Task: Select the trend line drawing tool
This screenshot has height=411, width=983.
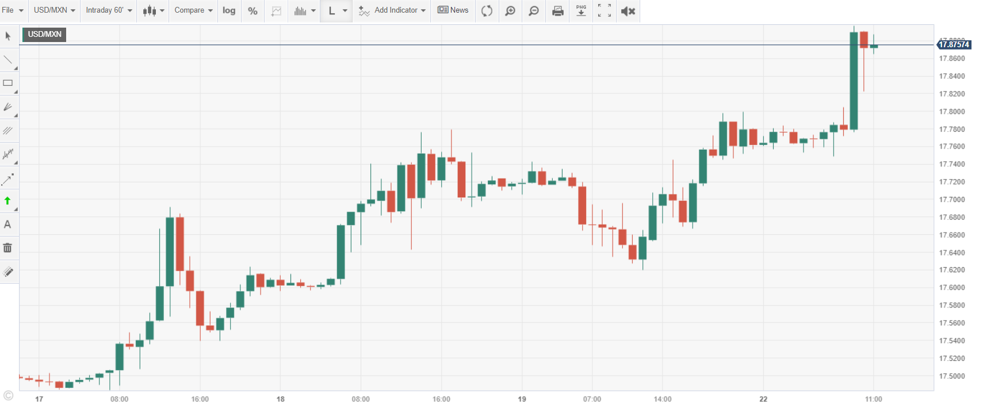Action: tap(8, 60)
